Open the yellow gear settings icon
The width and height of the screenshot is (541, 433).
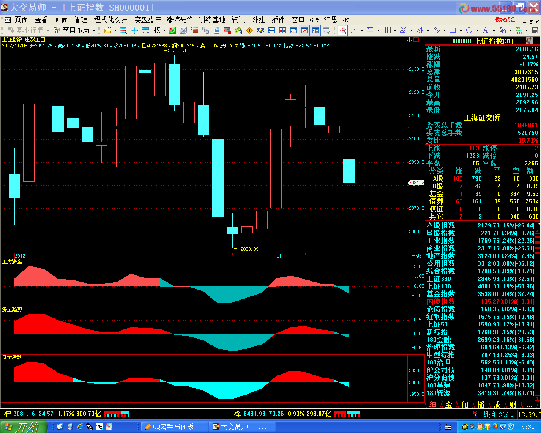click(x=260, y=30)
